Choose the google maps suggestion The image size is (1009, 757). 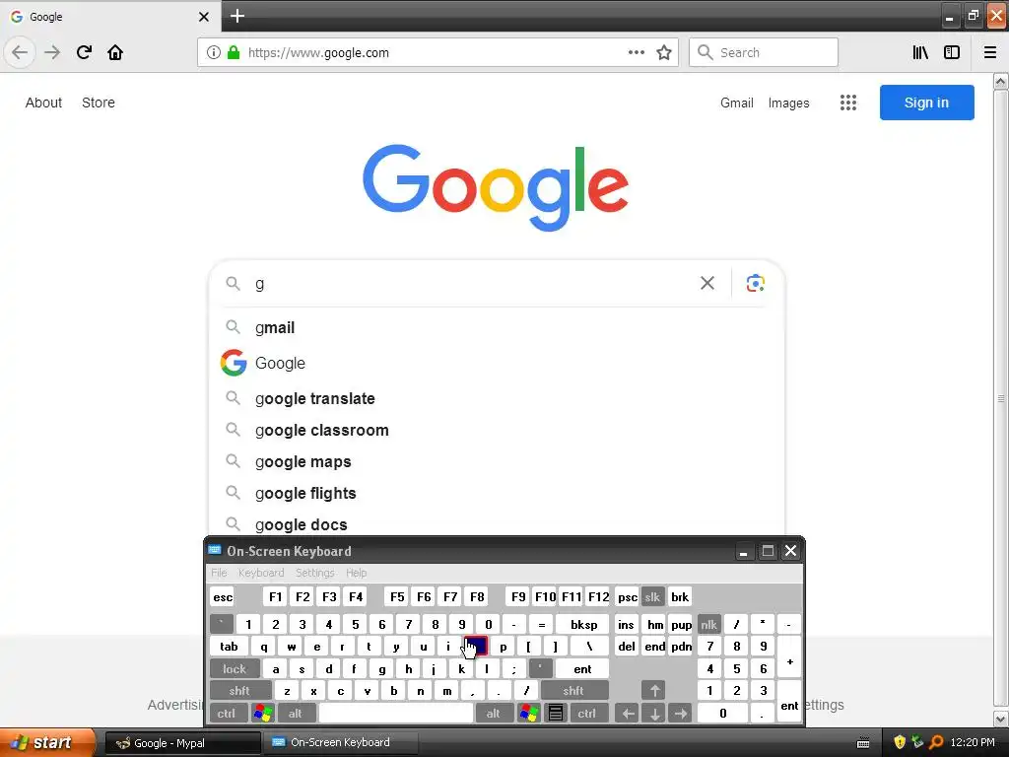click(497, 461)
